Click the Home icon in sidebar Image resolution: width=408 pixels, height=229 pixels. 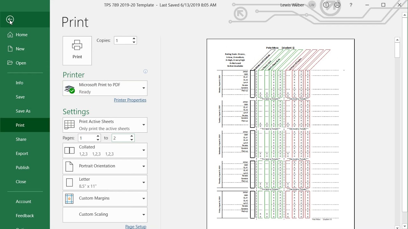10,35
